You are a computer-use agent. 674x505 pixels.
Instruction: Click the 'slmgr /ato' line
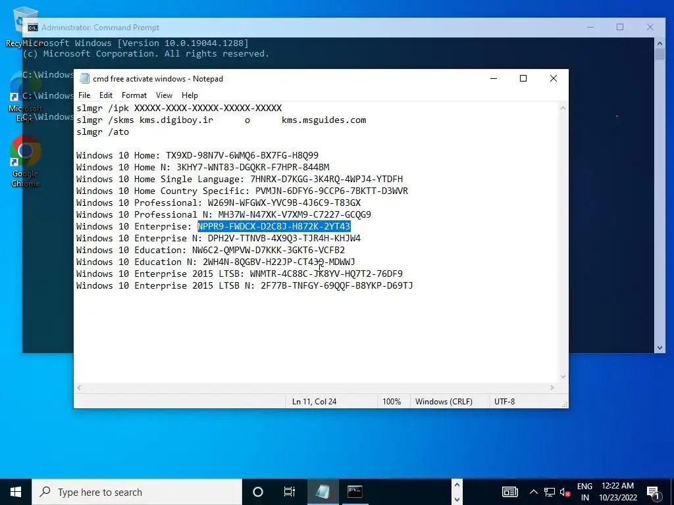click(x=103, y=132)
